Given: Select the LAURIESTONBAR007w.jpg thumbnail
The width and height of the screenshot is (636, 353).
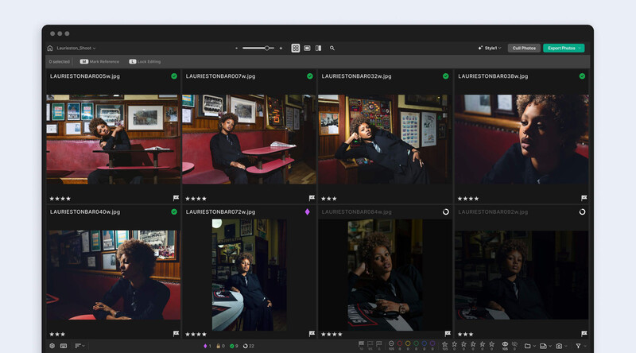Looking at the screenshot, I should click(x=249, y=139).
